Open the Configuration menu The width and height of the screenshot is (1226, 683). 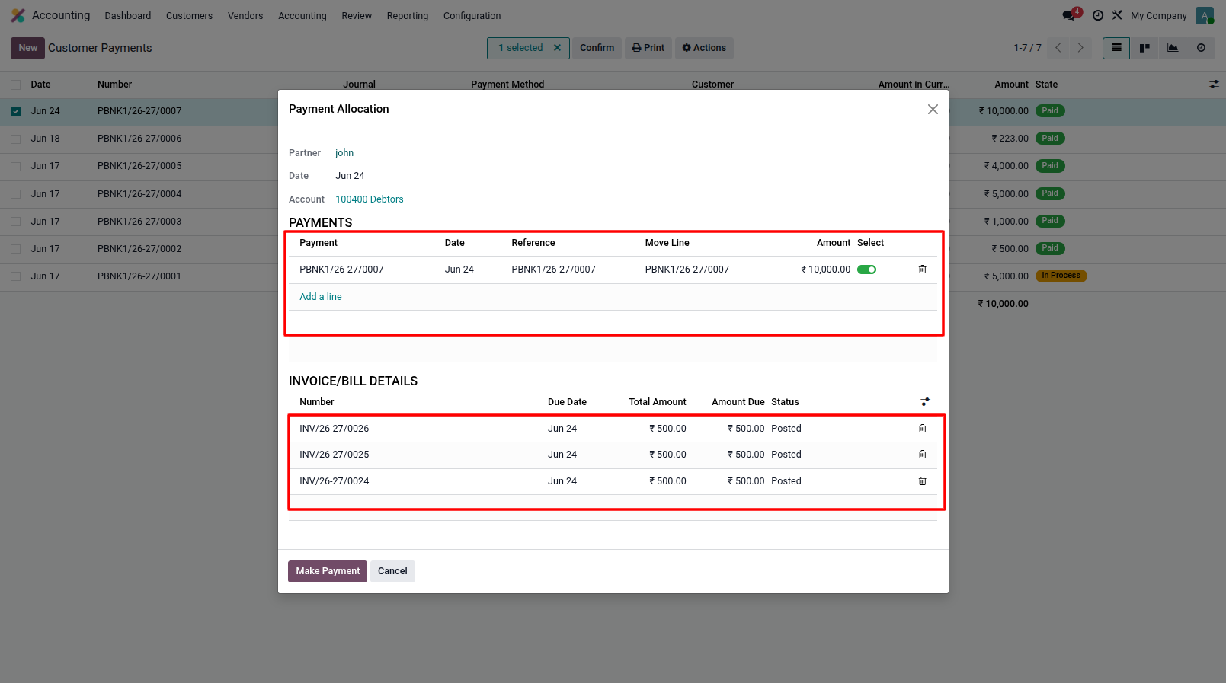(x=472, y=15)
